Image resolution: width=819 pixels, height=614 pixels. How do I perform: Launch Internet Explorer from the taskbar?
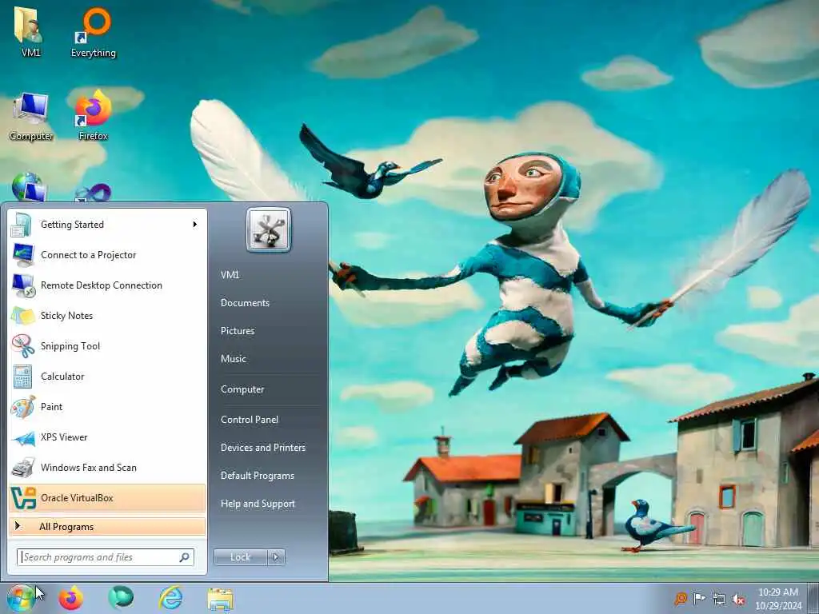click(171, 598)
